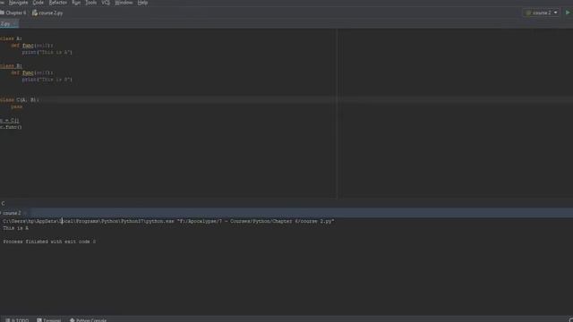Open the Tools menu

pos(90,3)
